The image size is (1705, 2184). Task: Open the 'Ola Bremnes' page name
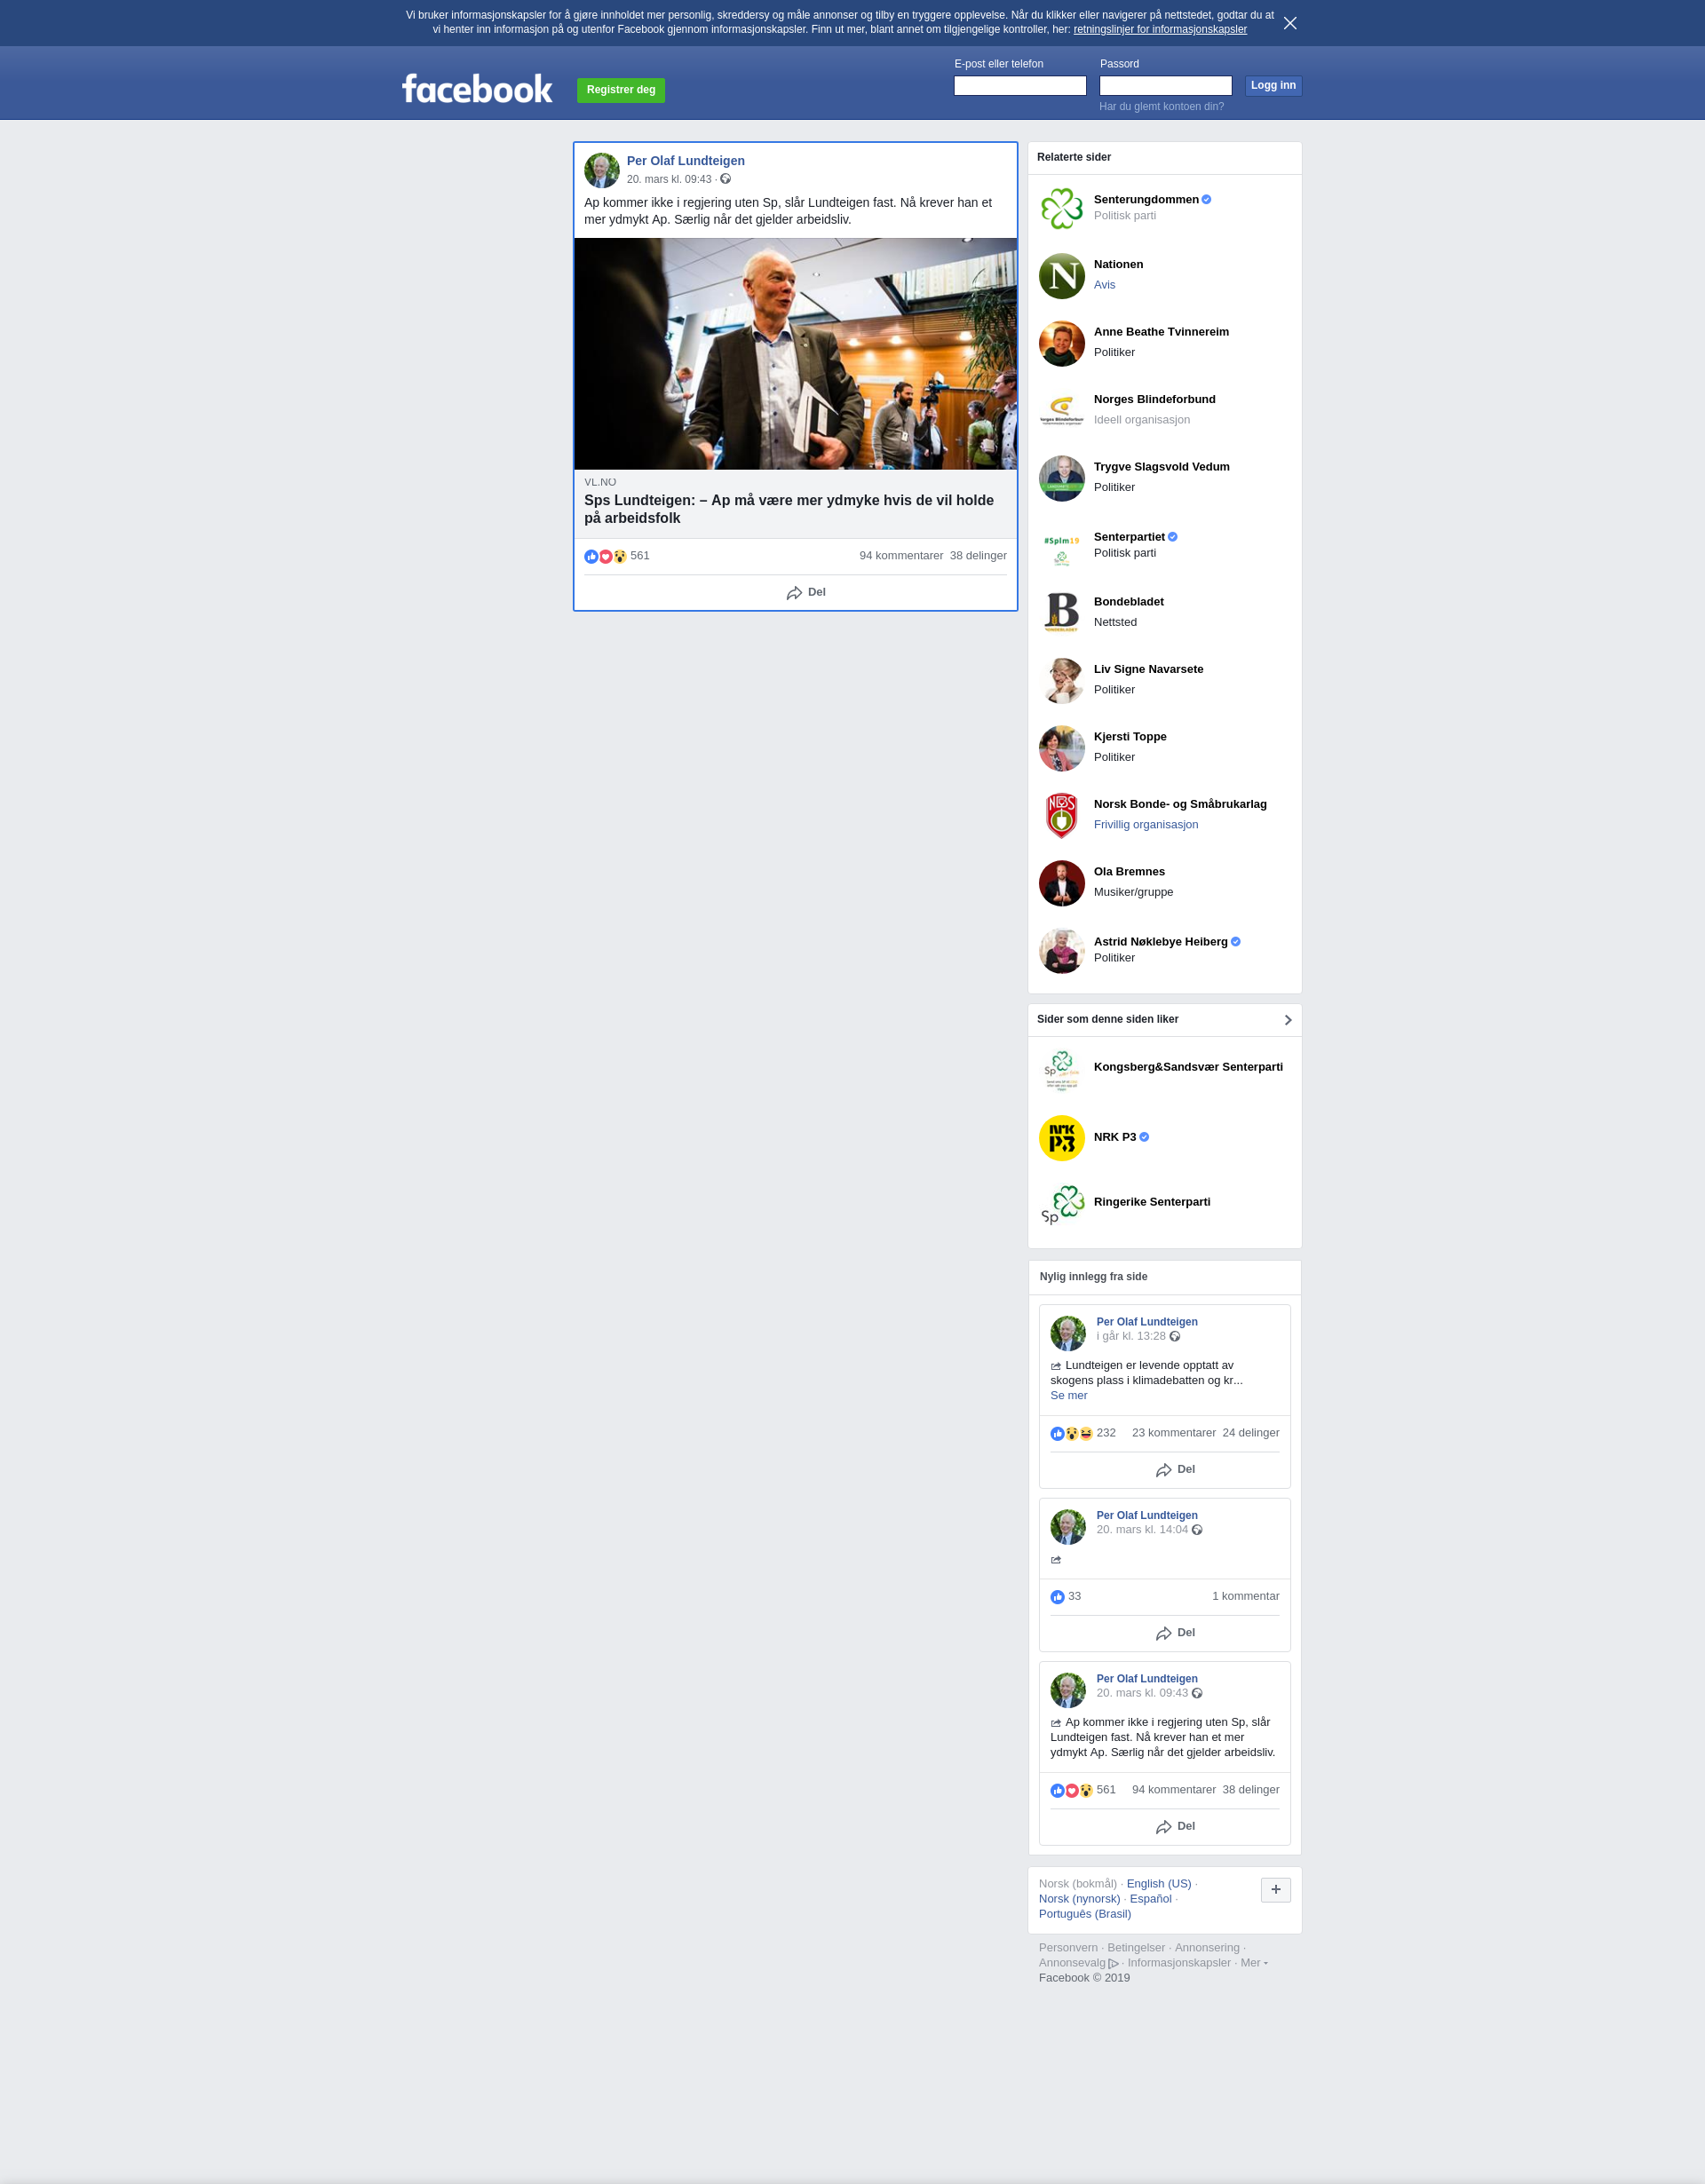pyautogui.click(x=1129, y=872)
